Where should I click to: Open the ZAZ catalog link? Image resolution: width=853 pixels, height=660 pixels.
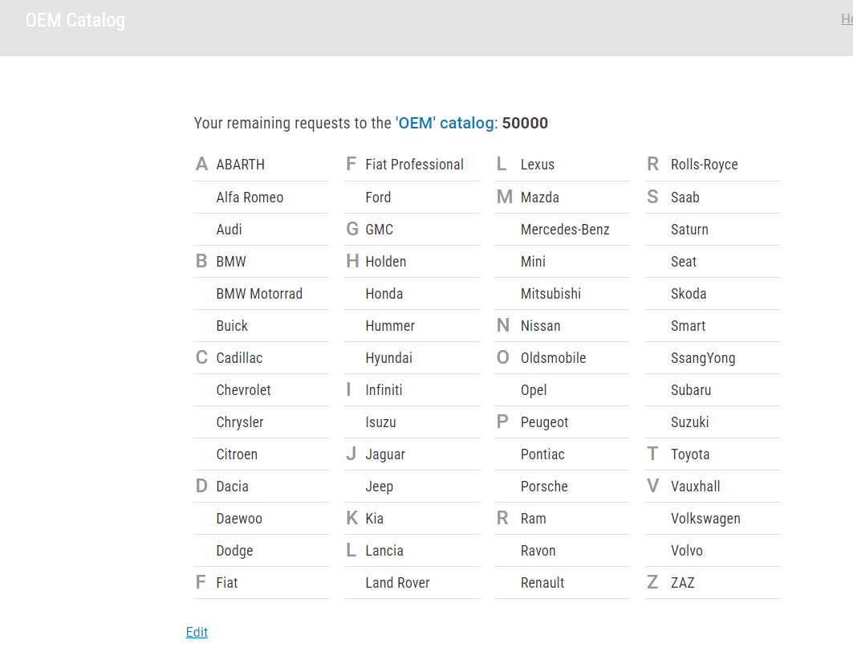point(682,583)
